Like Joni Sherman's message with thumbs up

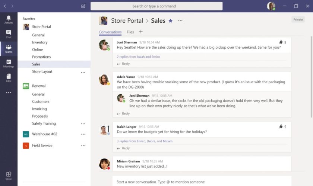point(281,42)
